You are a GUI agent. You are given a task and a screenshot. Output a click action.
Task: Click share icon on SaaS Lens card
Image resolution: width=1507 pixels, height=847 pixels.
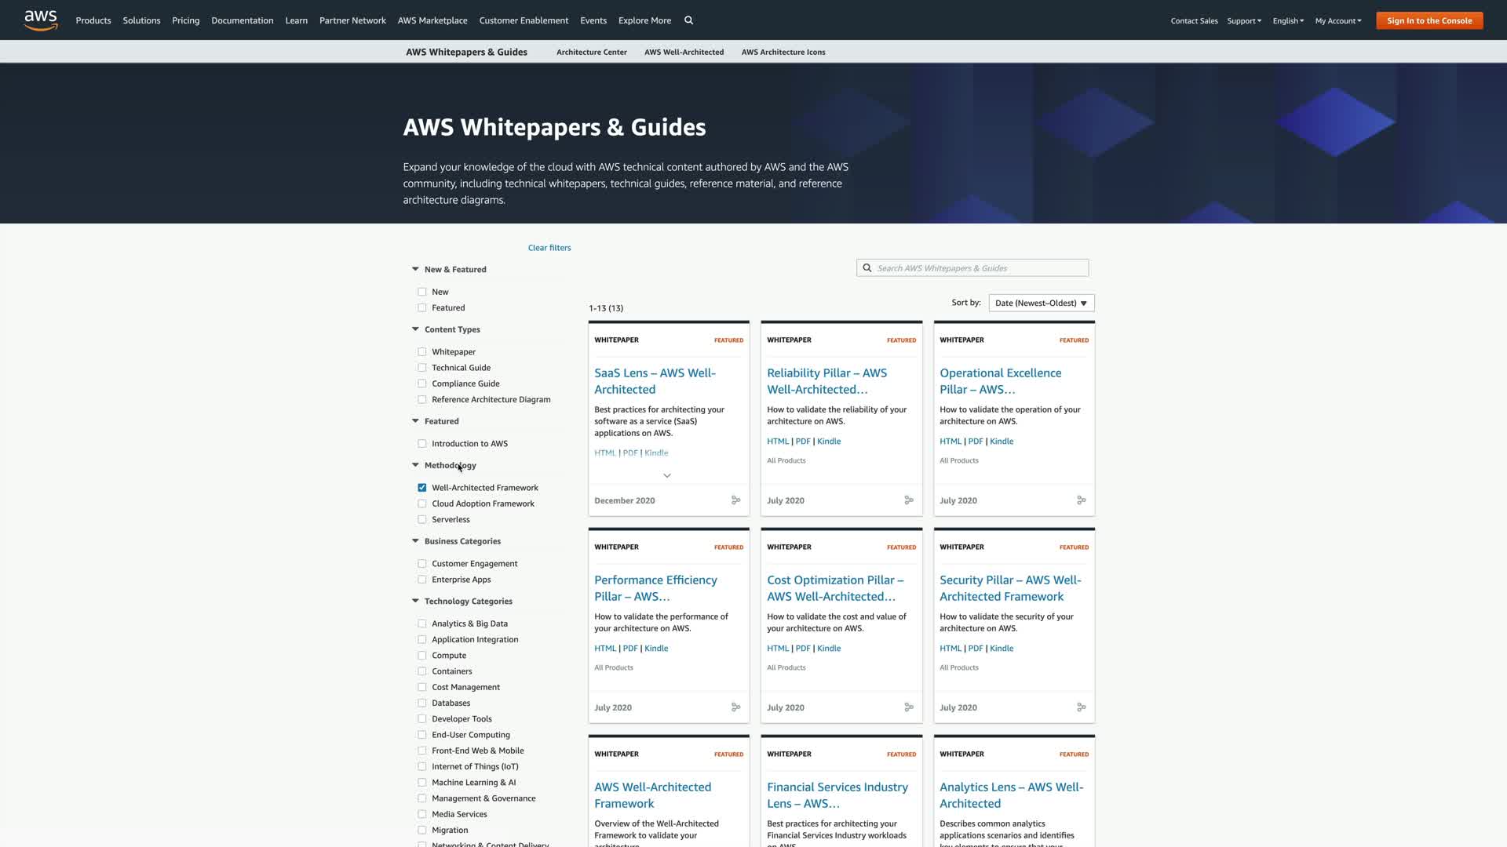(x=735, y=500)
